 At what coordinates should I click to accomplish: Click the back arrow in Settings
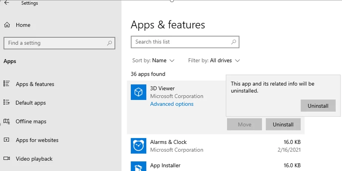(6, 3)
